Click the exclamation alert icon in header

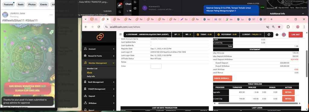pyautogui.click(x=277, y=35)
